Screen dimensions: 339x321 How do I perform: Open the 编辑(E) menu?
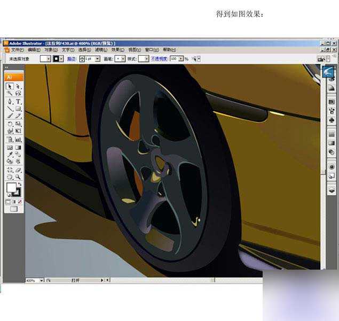pos(34,50)
